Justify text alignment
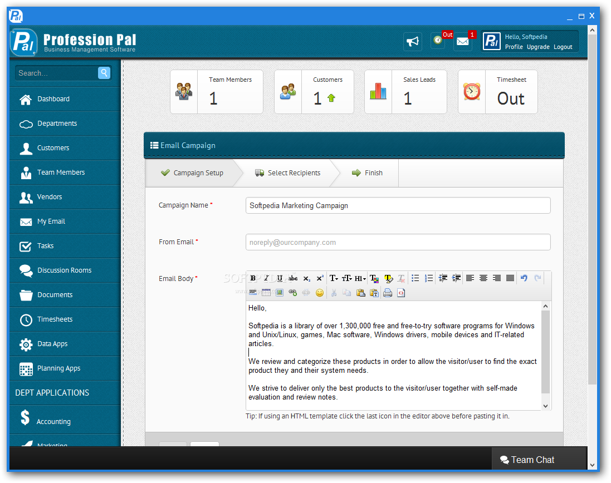The width and height of the screenshot is (611, 483). tap(510, 278)
